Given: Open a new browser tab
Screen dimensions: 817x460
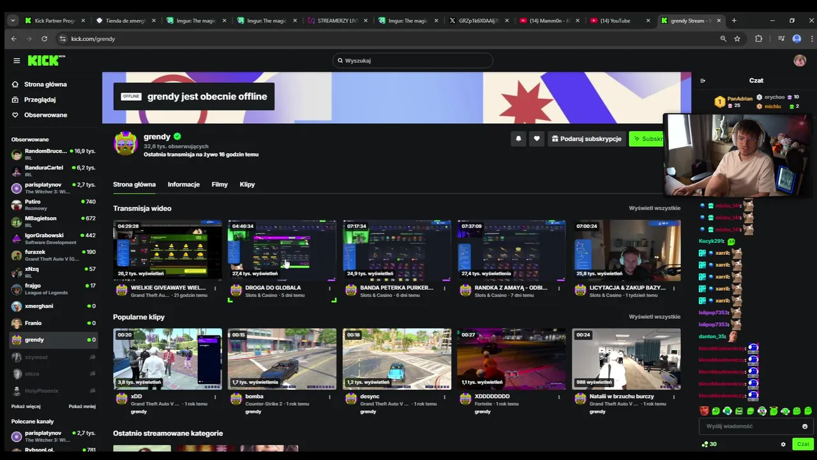Looking at the screenshot, I should click(734, 20).
